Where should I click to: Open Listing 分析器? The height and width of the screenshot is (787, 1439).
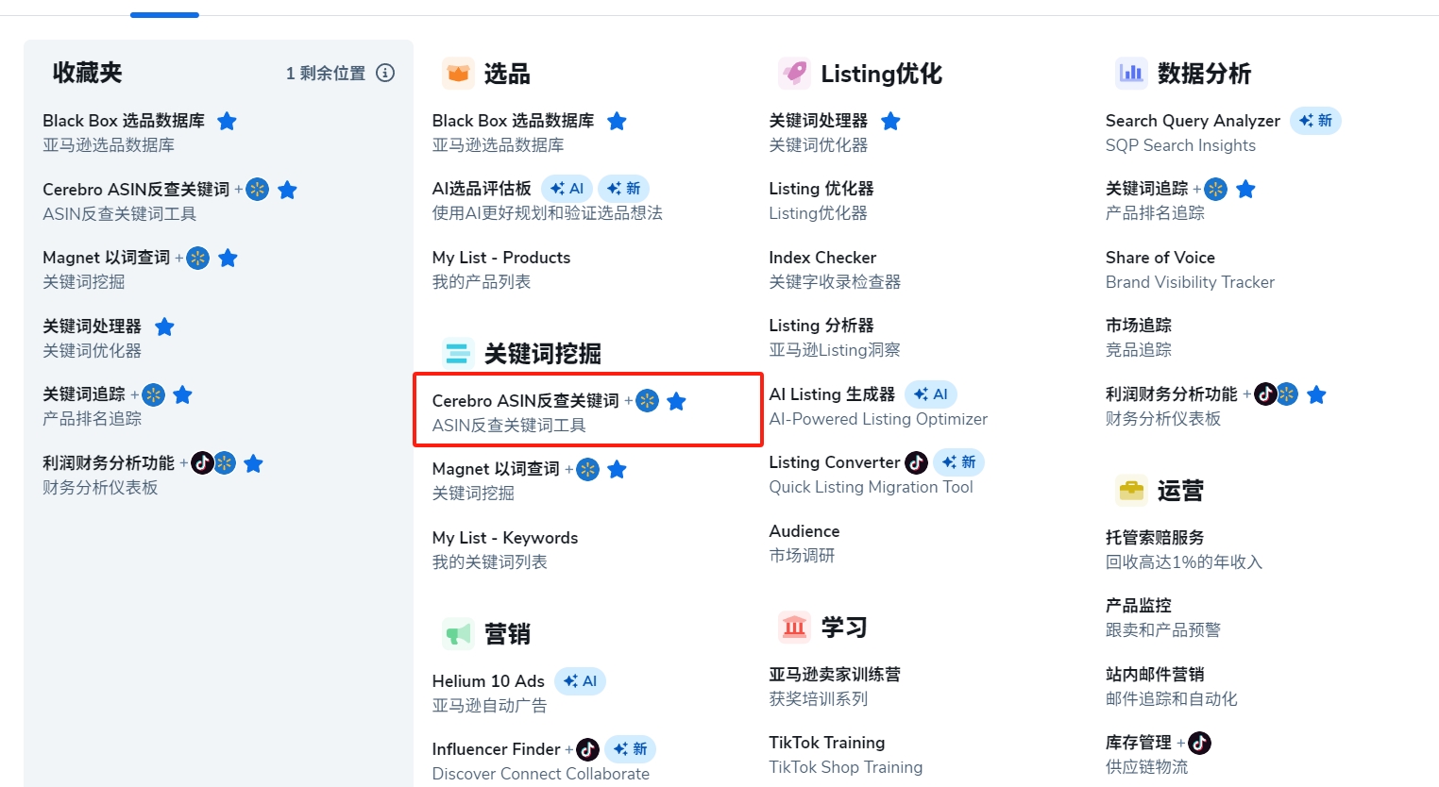point(821,326)
